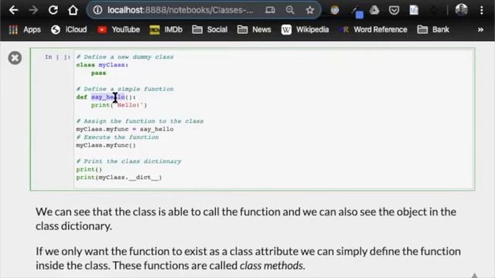Click the highlighted say_hello function name
The width and height of the screenshot is (495, 278).
coord(108,97)
